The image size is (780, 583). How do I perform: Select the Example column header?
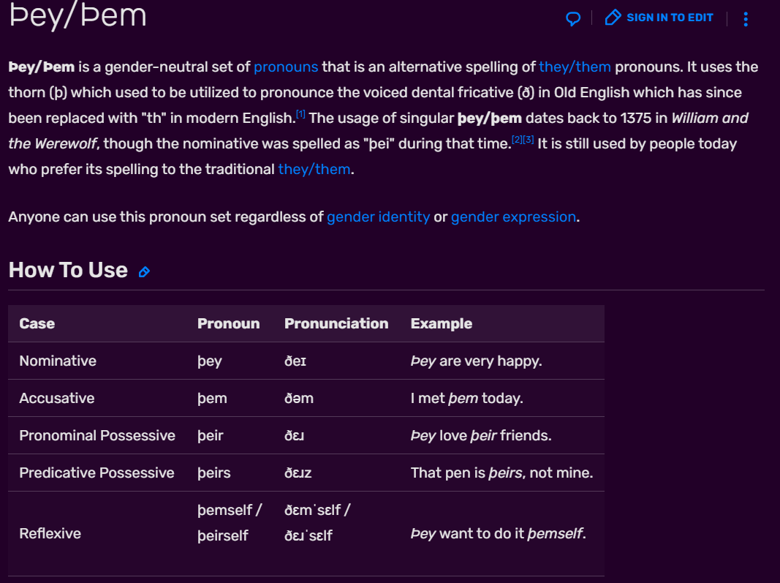[x=442, y=323]
